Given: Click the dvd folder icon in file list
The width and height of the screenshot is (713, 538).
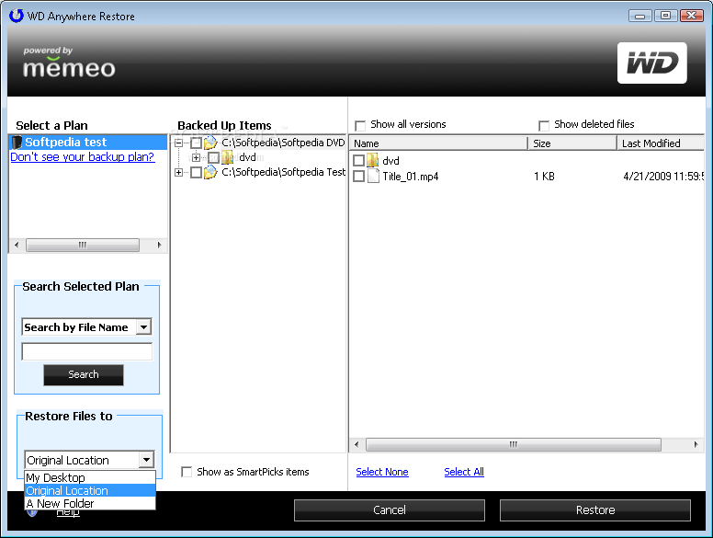Looking at the screenshot, I should tap(373, 160).
